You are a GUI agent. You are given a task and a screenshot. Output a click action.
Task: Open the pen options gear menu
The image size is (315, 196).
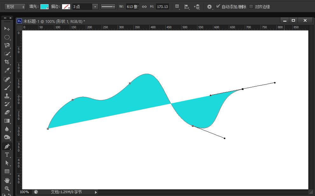click(209, 7)
